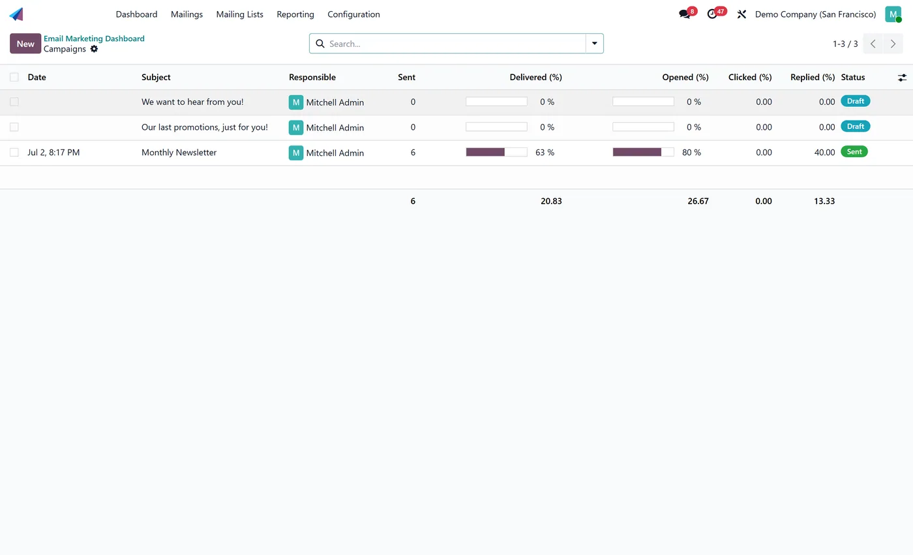The image size is (913, 555).
Task: Open the activities clock icon
Action: (712, 14)
